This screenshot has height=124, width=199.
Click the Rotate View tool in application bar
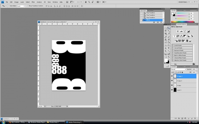(x=93, y=2)
